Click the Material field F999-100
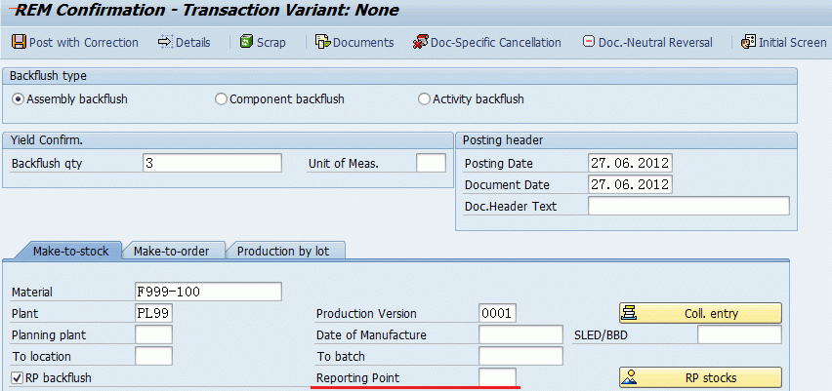The width and height of the screenshot is (832, 391). pyautogui.click(x=209, y=292)
